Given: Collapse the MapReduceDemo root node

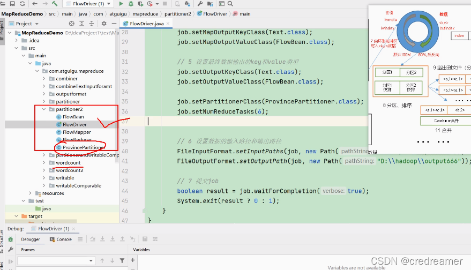Looking at the screenshot, I should coord(10,33).
